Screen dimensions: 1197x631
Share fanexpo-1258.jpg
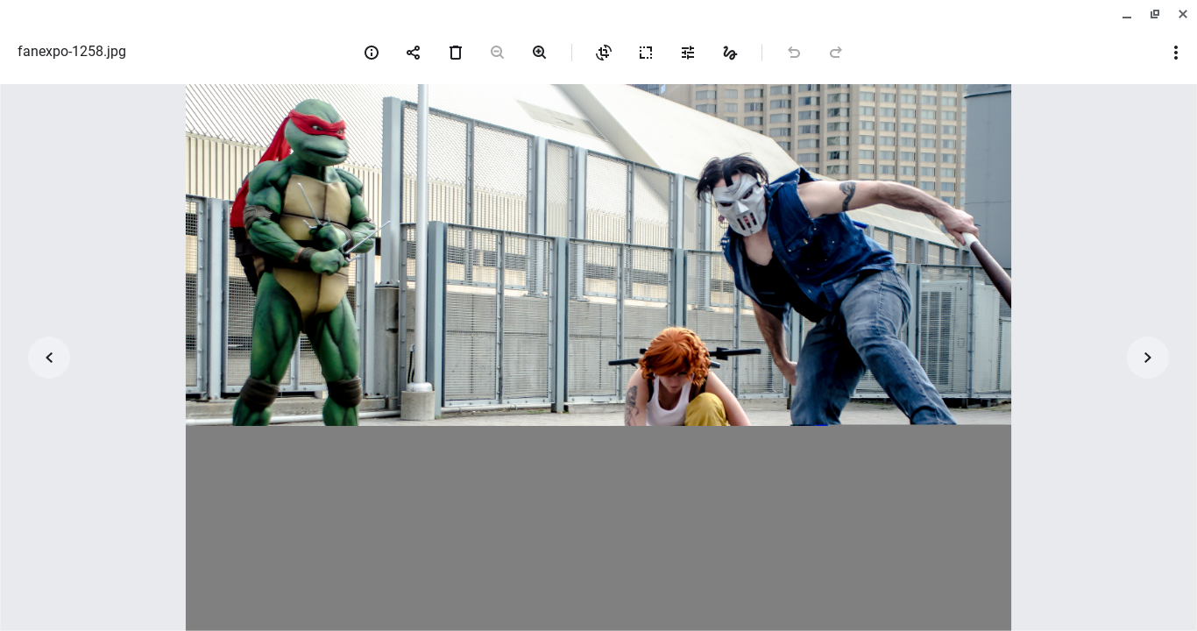tap(414, 53)
